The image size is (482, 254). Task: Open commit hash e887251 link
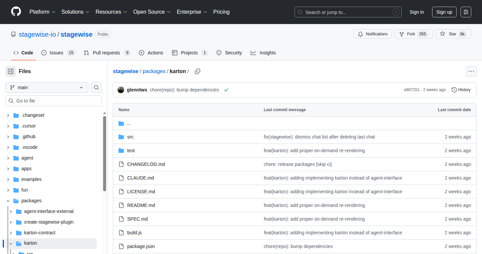coord(412,90)
